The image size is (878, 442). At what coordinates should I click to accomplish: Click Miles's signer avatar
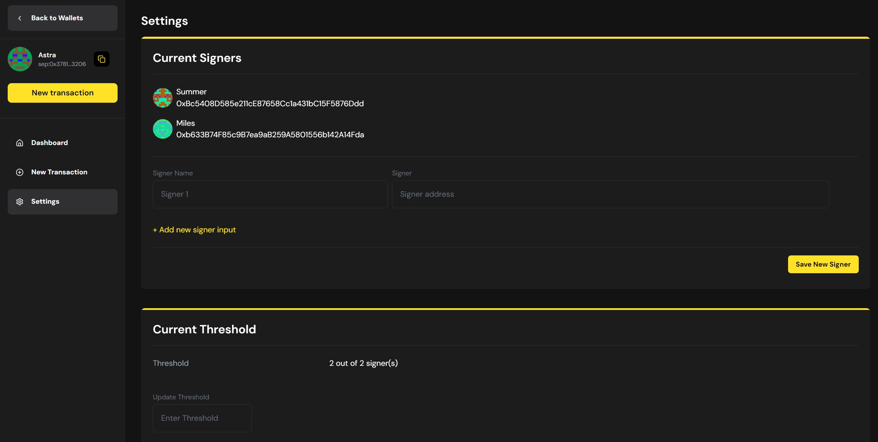tap(163, 129)
